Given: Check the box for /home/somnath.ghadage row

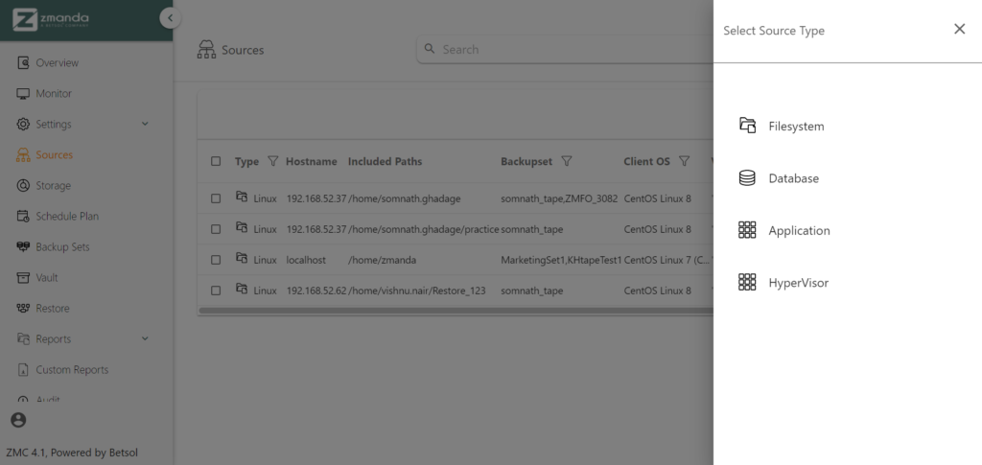Looking at the screenshot, I should click(x=216, y=198).
